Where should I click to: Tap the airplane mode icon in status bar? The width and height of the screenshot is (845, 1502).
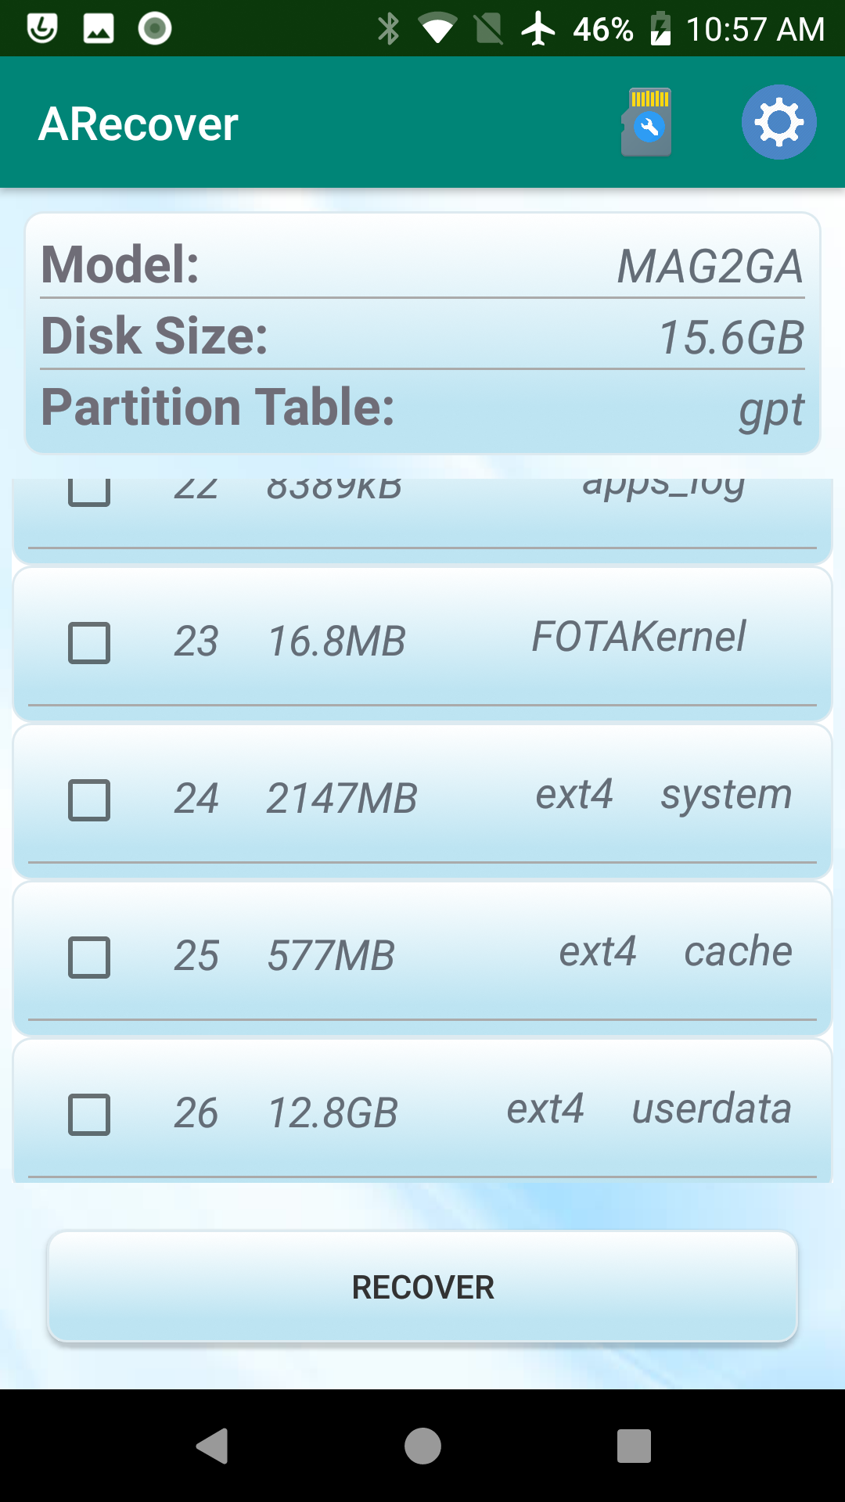[x=538, y=29]
